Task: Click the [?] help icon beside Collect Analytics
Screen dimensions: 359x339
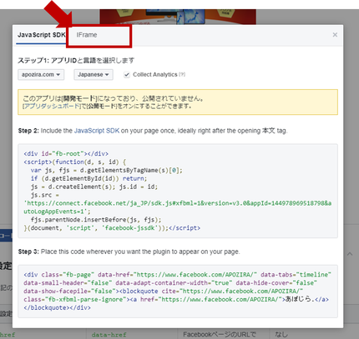Action: (x=182, y=74)
